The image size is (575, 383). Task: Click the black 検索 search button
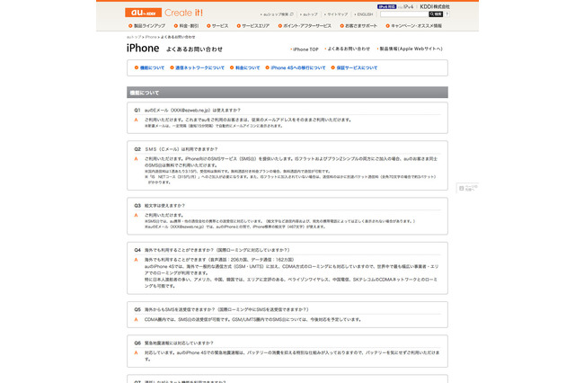436,14
